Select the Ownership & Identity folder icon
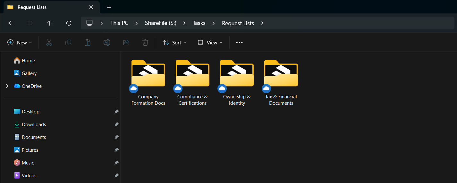Image resolution: width=457 pixels, height=183 pixels. tap(237, 73)
